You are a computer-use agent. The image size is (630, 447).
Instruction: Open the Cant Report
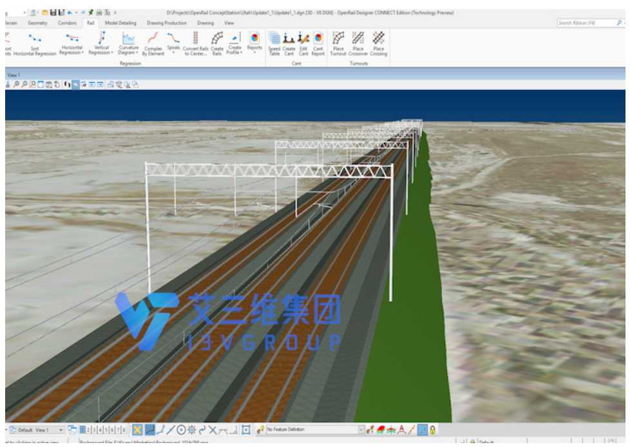click(318, 44)
